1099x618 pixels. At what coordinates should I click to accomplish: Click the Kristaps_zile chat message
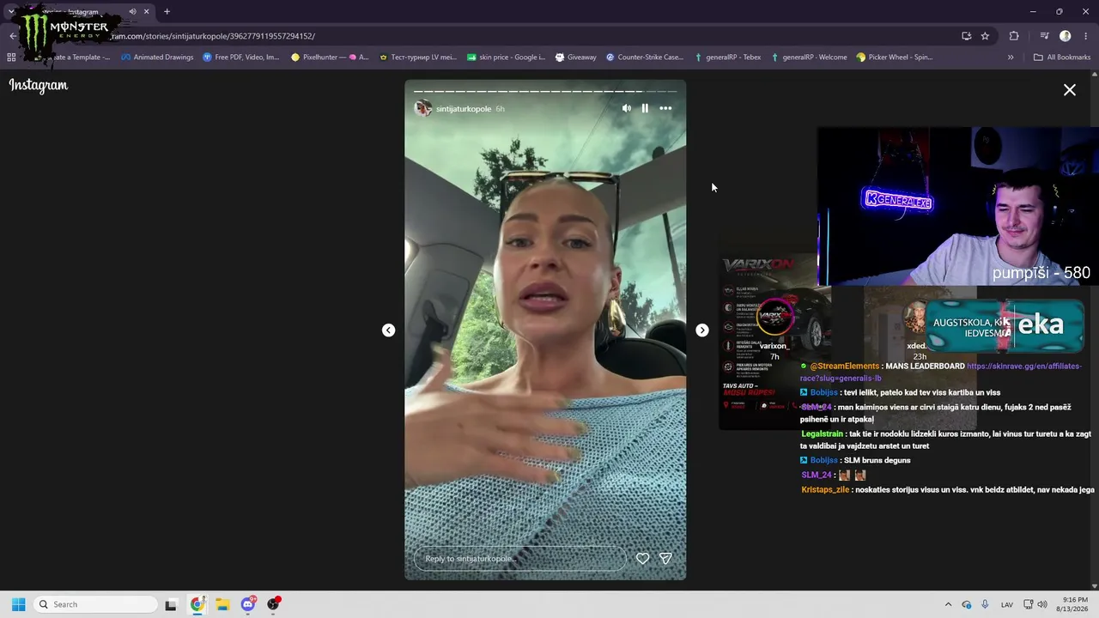(x=948, y=489)
